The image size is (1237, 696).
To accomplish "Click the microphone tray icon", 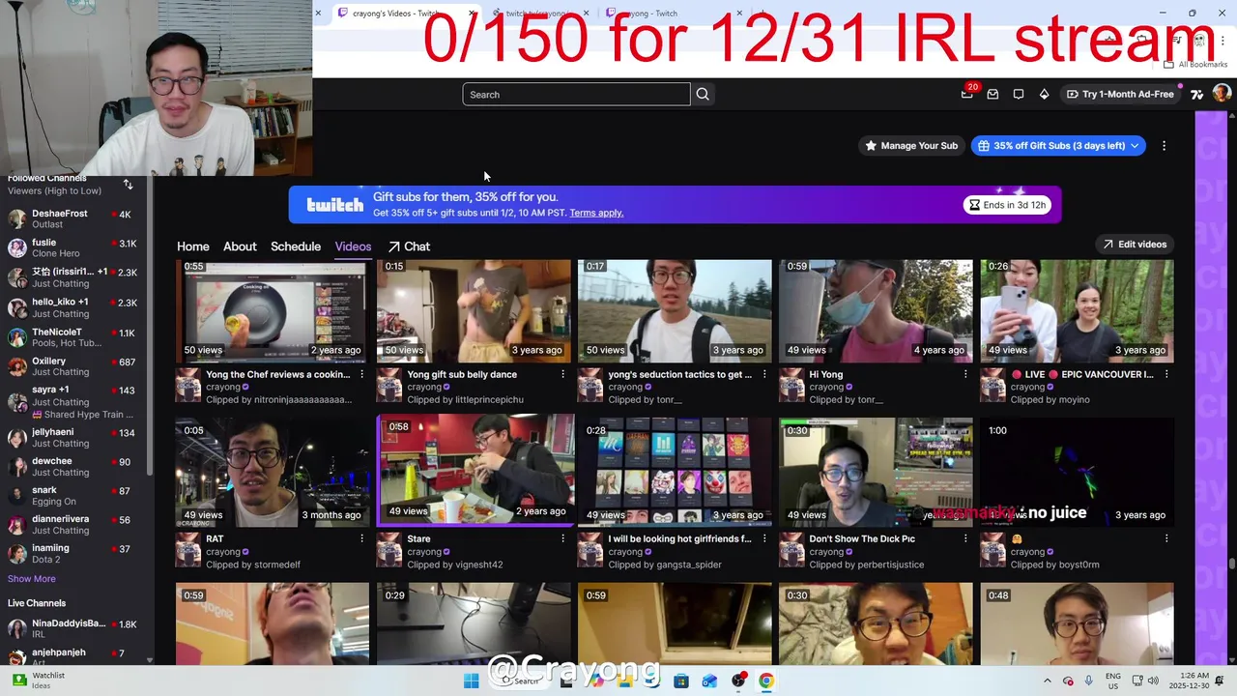I will click(x=1089, y=681).
